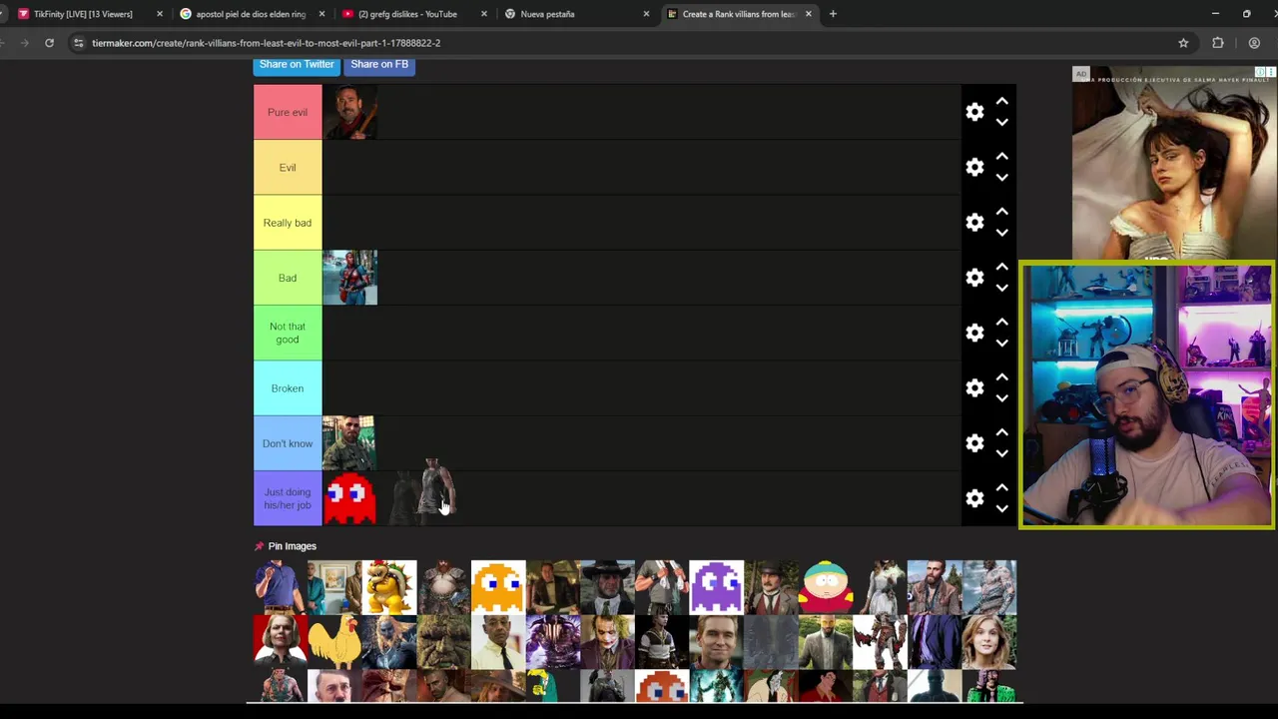Screen dimensions: 1278x719
Task: Move Just doing his/her job row up
Action: point(1002,487)
